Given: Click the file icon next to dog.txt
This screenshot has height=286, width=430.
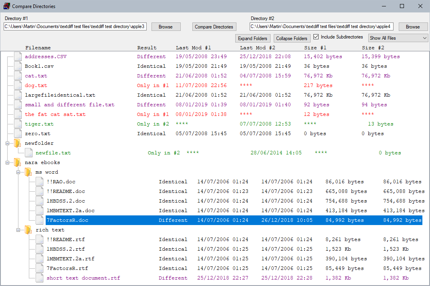Looking at the screenshot, I should (18, 85).
